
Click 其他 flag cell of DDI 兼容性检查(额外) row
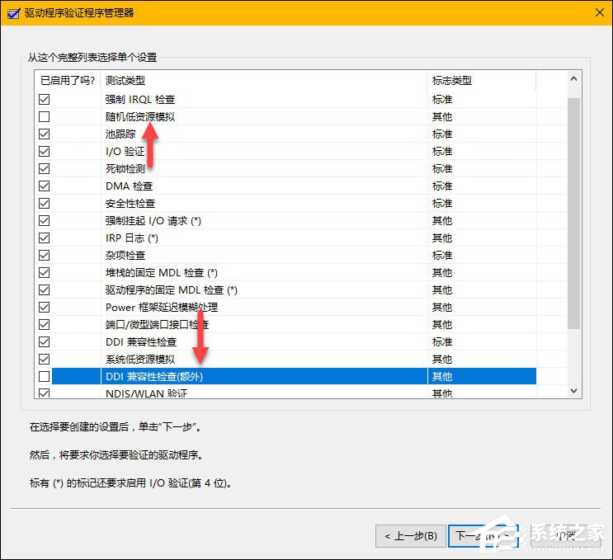(442, 376)
